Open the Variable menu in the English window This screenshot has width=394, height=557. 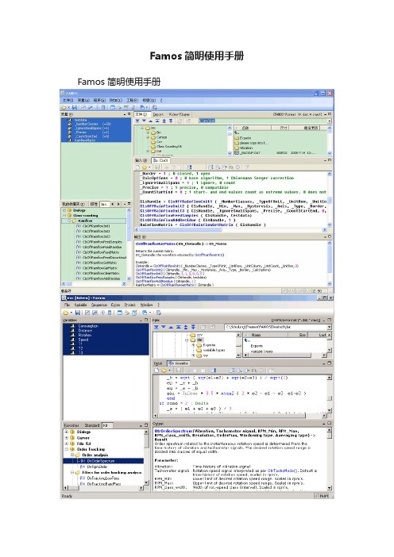pyautogui.click(x=80, y=305)
